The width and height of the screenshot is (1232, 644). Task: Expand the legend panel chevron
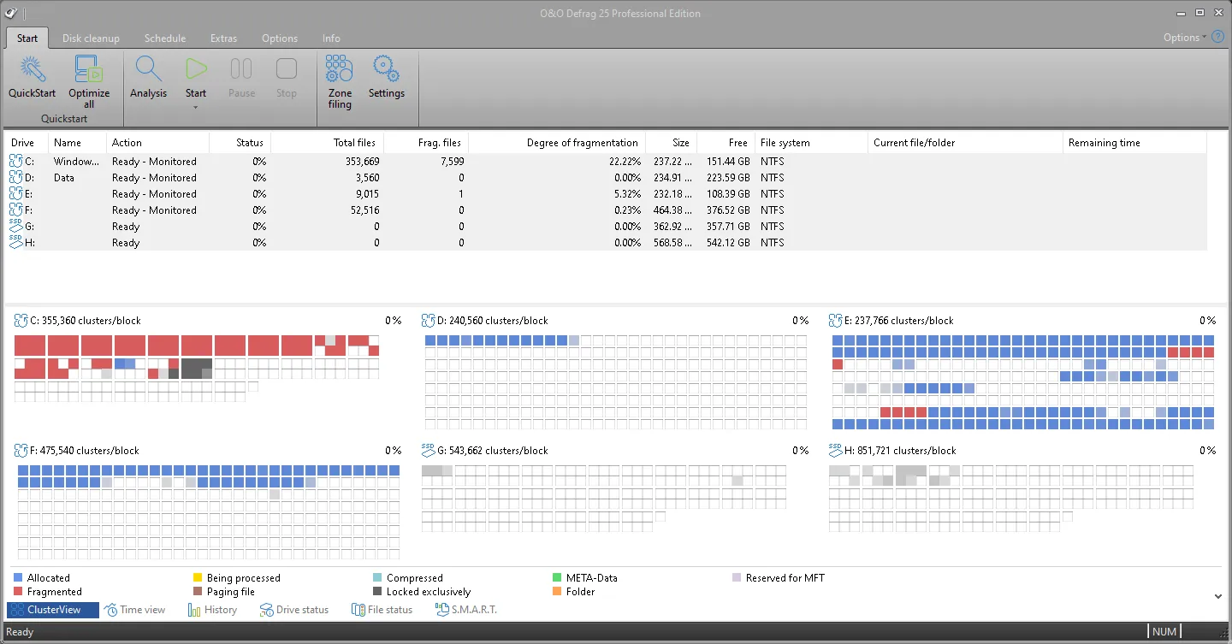(1218, 596)
